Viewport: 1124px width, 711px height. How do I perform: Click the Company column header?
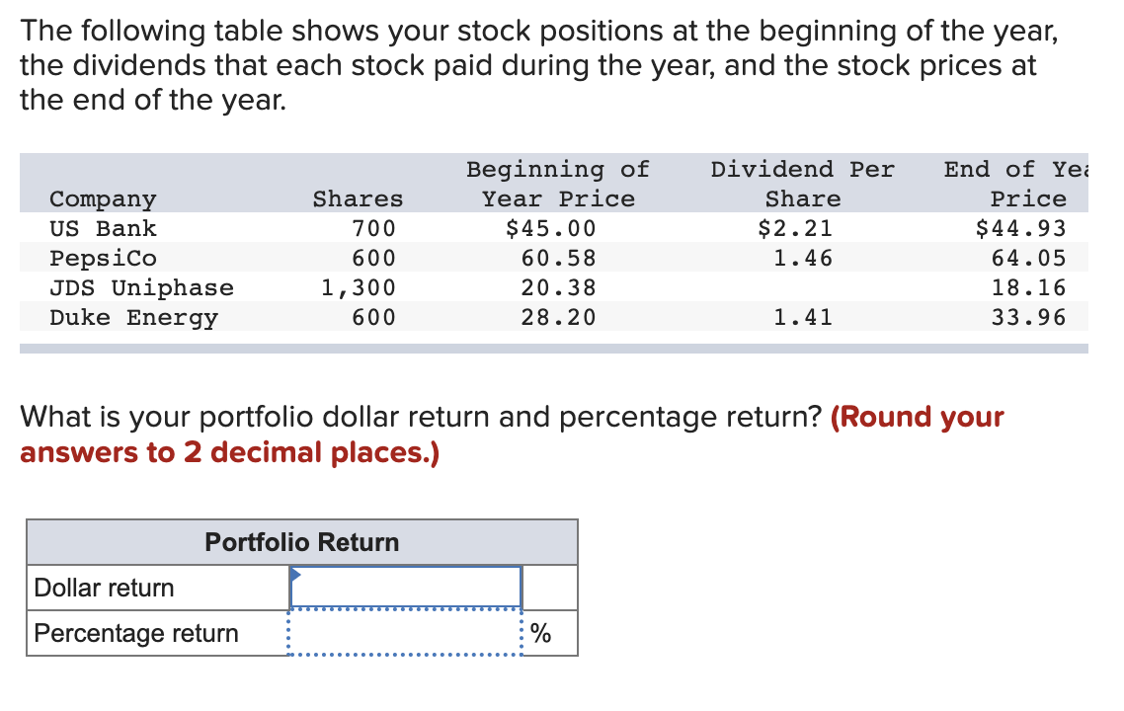(103, 198)
